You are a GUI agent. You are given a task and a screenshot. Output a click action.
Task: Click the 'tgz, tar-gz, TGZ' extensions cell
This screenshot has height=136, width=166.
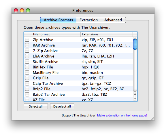click(96, 83)
